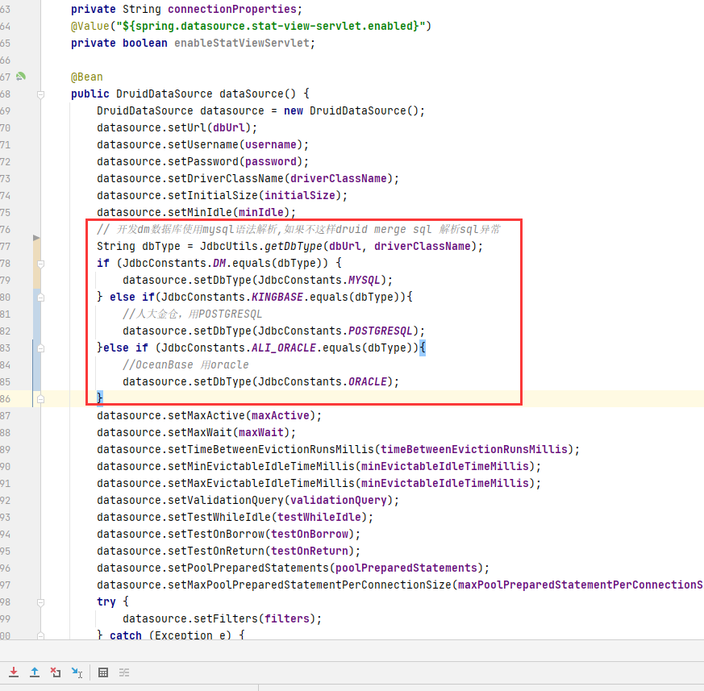The image size is (704, 691).
Task: Collapse the if block at line 78
Action: [40, 263]
